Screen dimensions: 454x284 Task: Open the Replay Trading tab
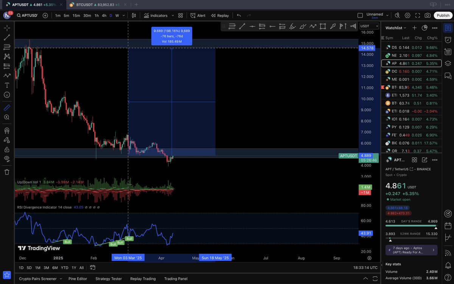point(143,279)
